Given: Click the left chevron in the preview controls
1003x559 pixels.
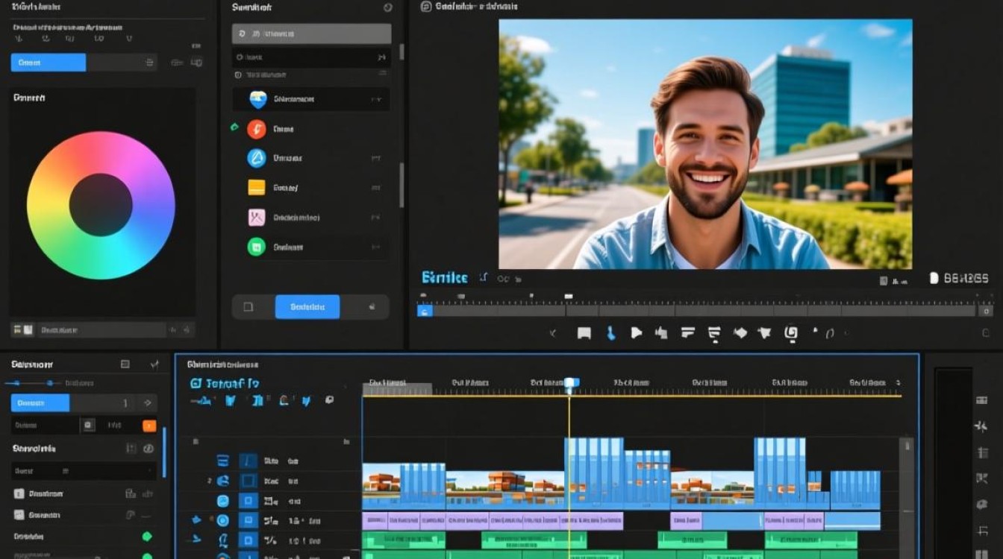Looking at the screenshot, I should coord(553,333).
